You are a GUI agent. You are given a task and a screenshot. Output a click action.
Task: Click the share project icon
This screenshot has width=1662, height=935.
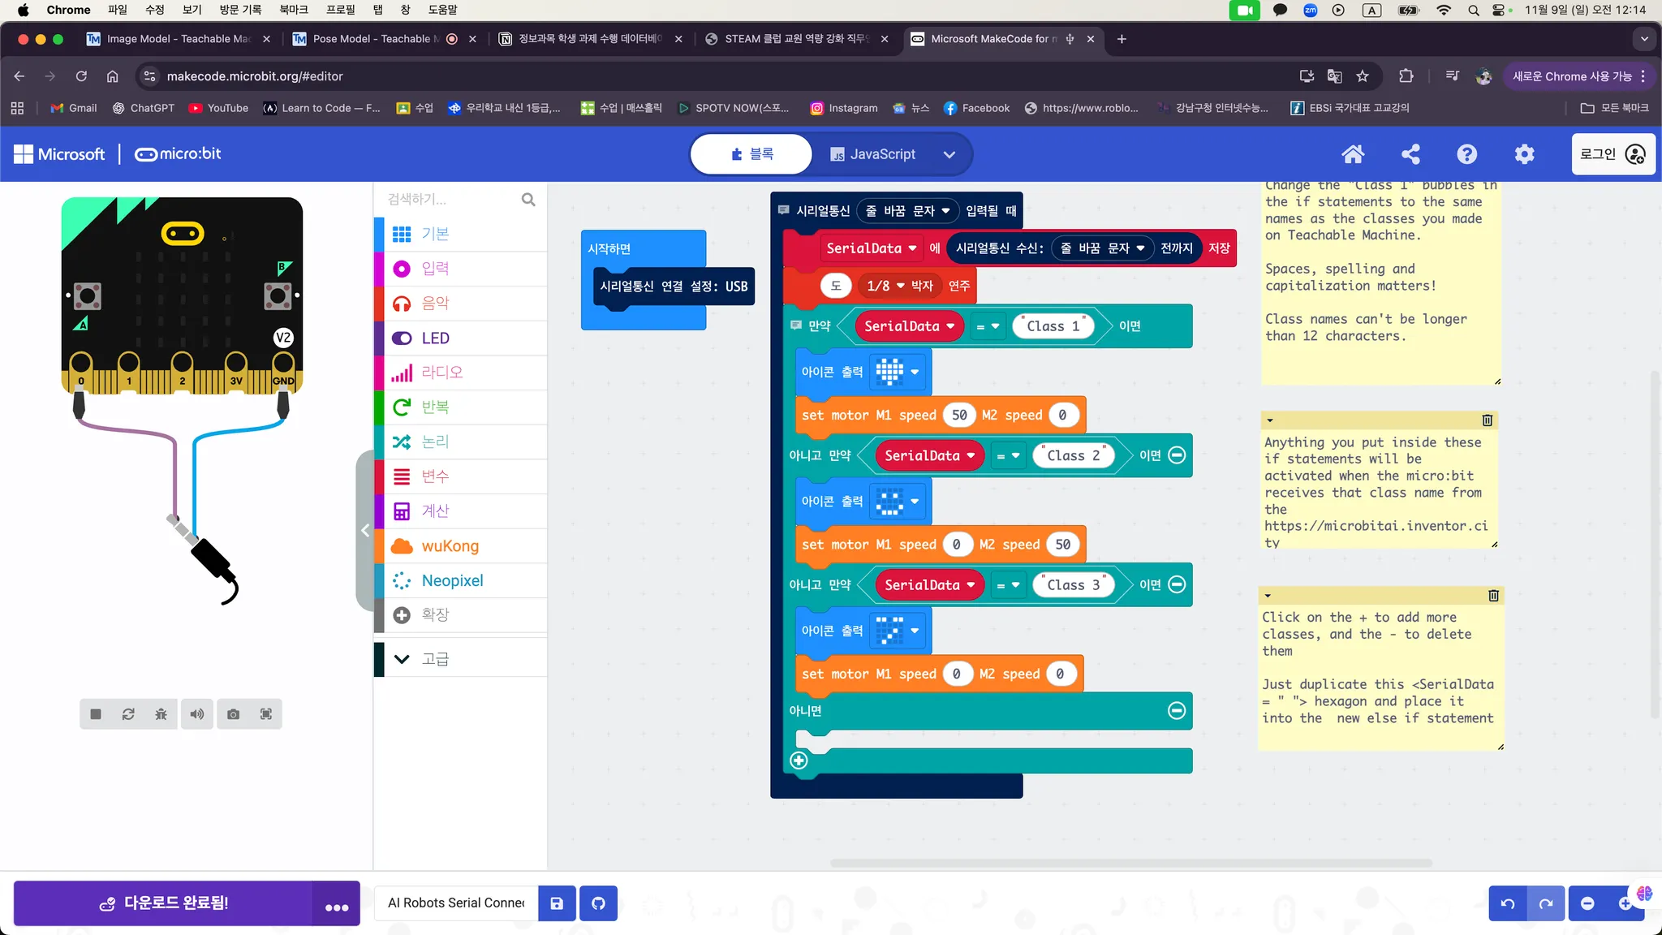point(1410,154)
